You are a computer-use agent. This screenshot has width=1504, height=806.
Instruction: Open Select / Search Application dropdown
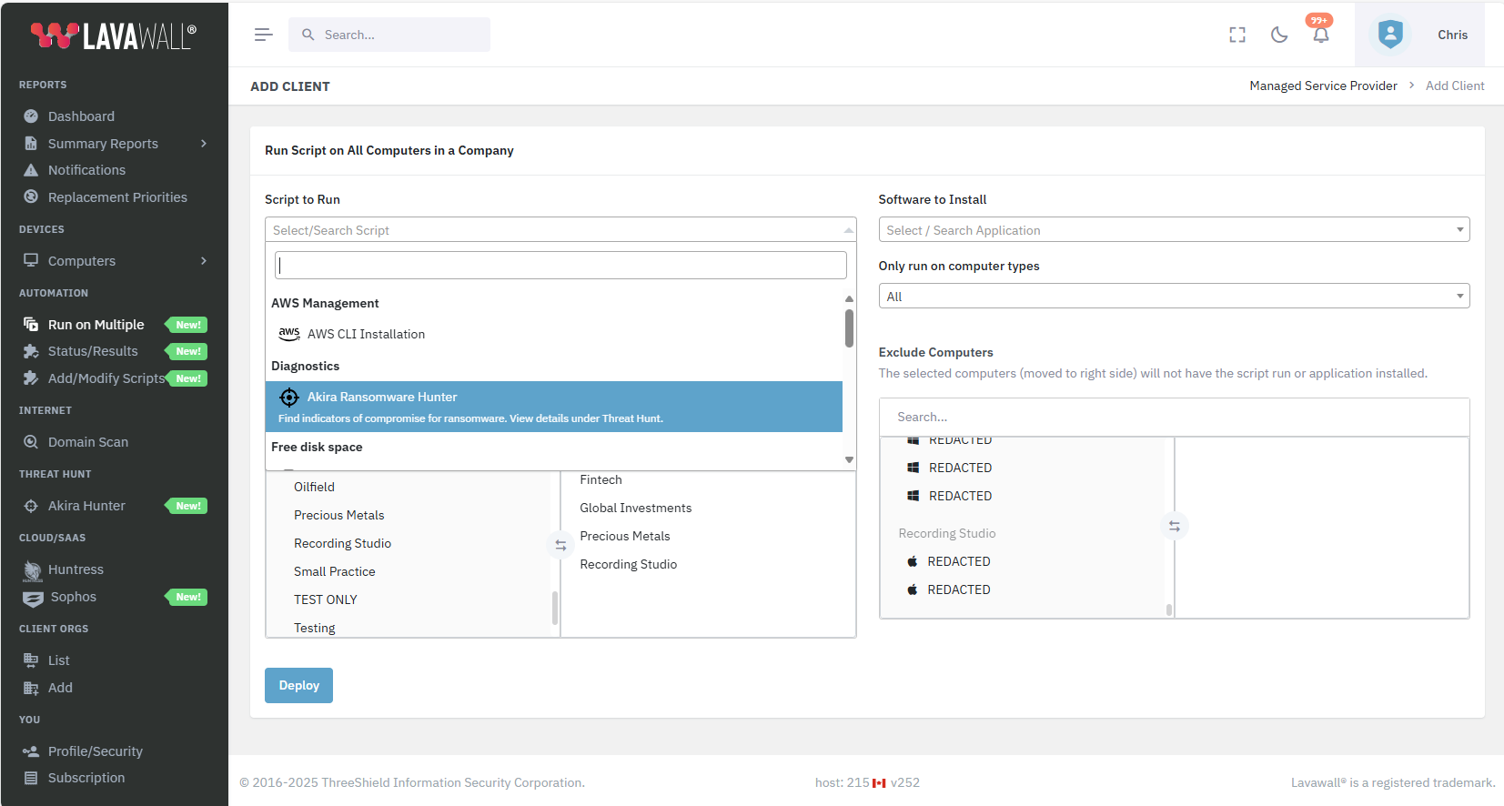[1174, 230]
